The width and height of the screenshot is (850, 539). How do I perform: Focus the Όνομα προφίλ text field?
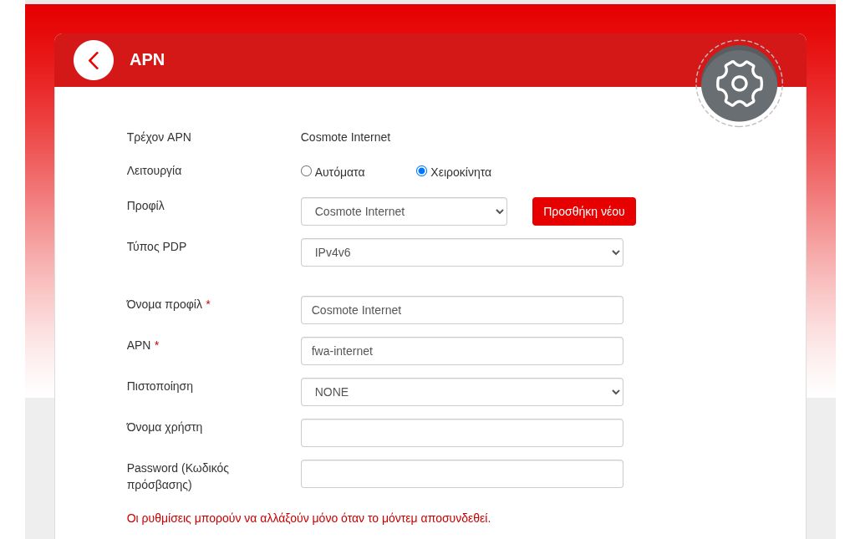click(461, 310)
